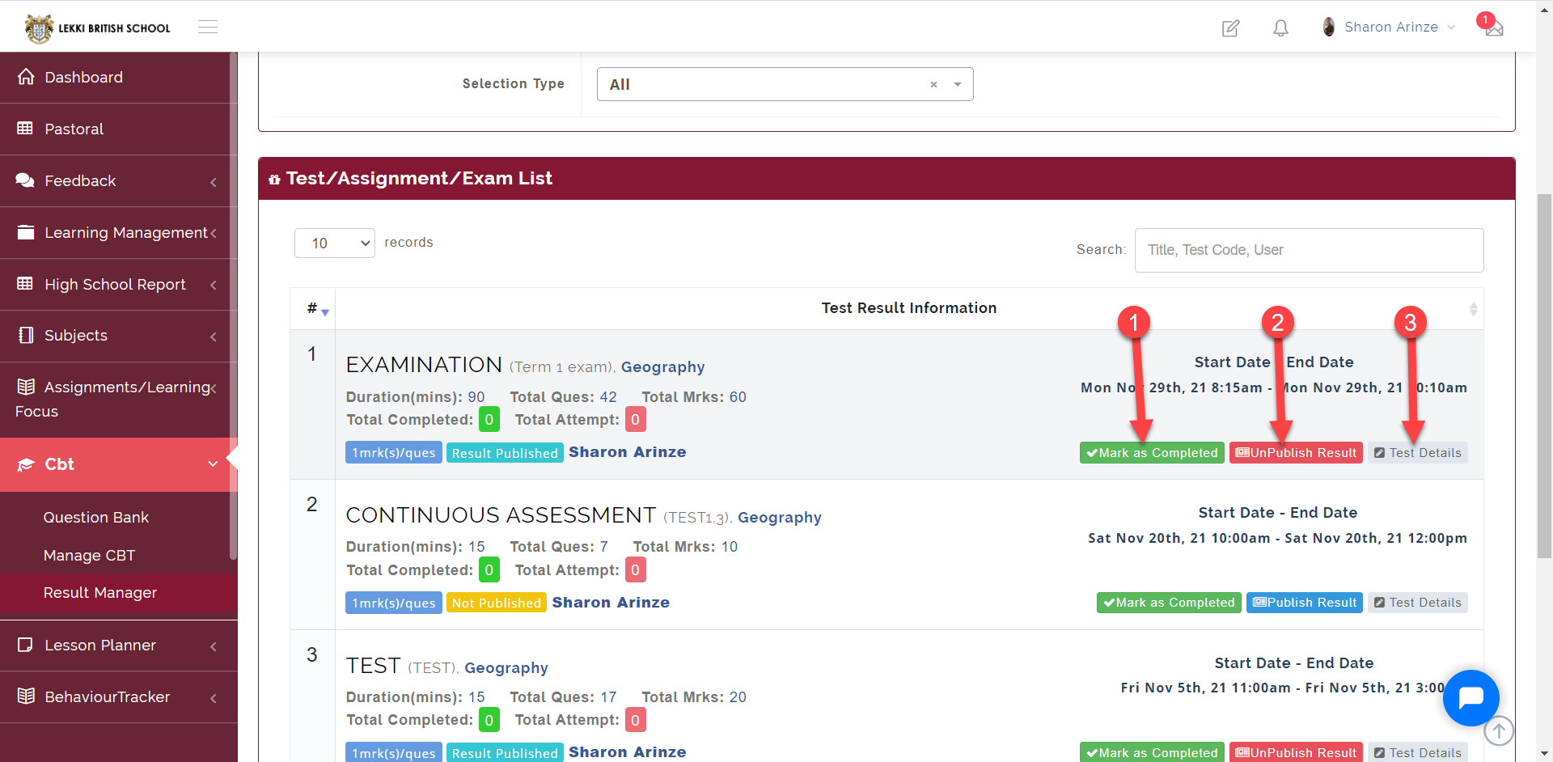1553x762 pixels.
Task: Collapse the Cbt menu chevron
Action: (x=213, y=464)
